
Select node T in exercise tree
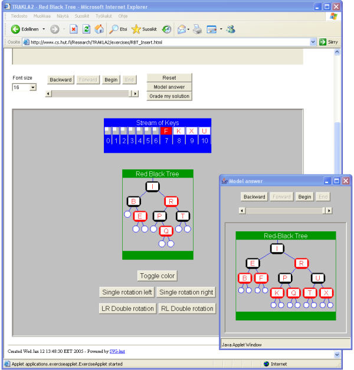coord(183,216)
